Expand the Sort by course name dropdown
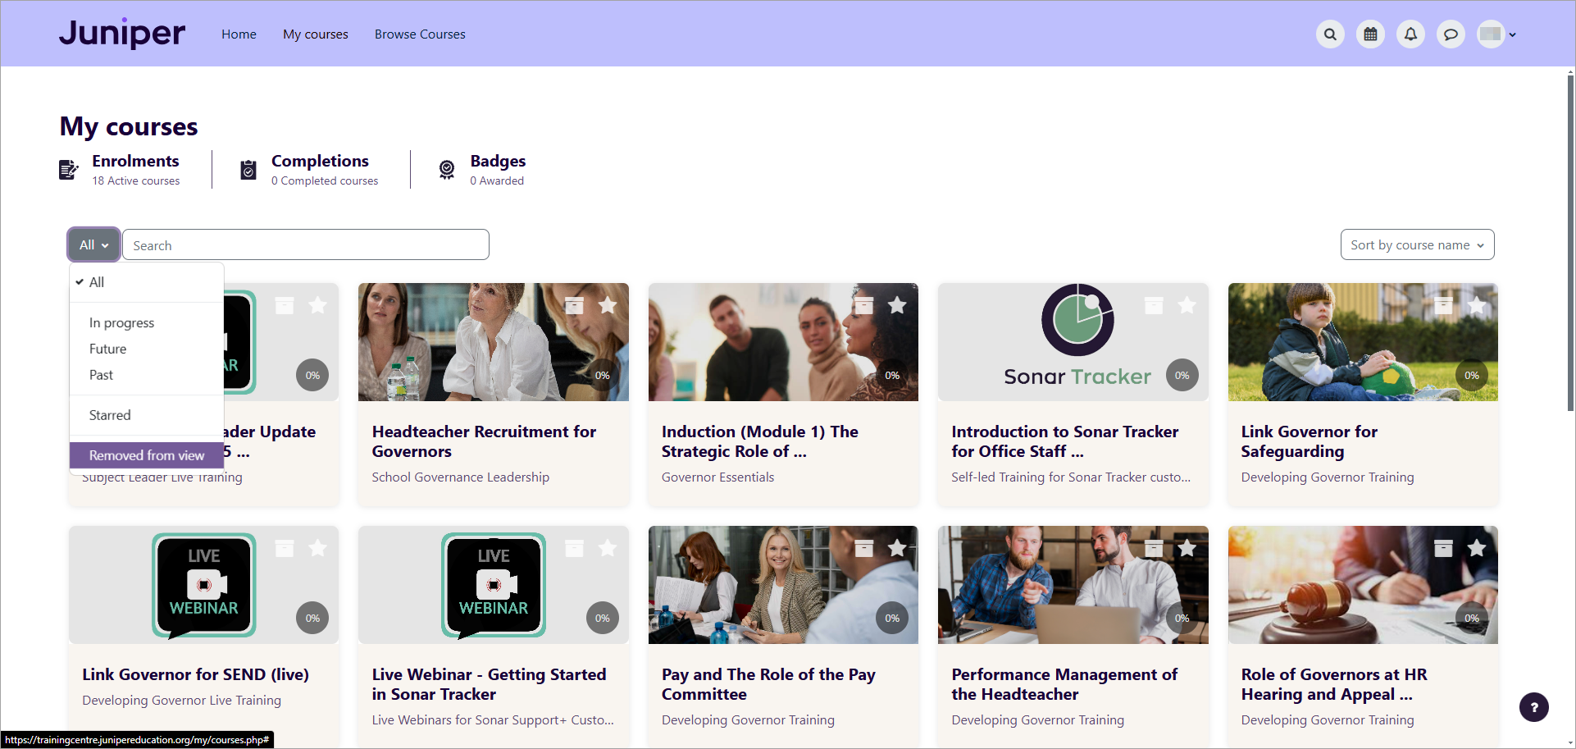Image resolution: width=1576 pixels, height=749 pixels. click(1417, 245)
